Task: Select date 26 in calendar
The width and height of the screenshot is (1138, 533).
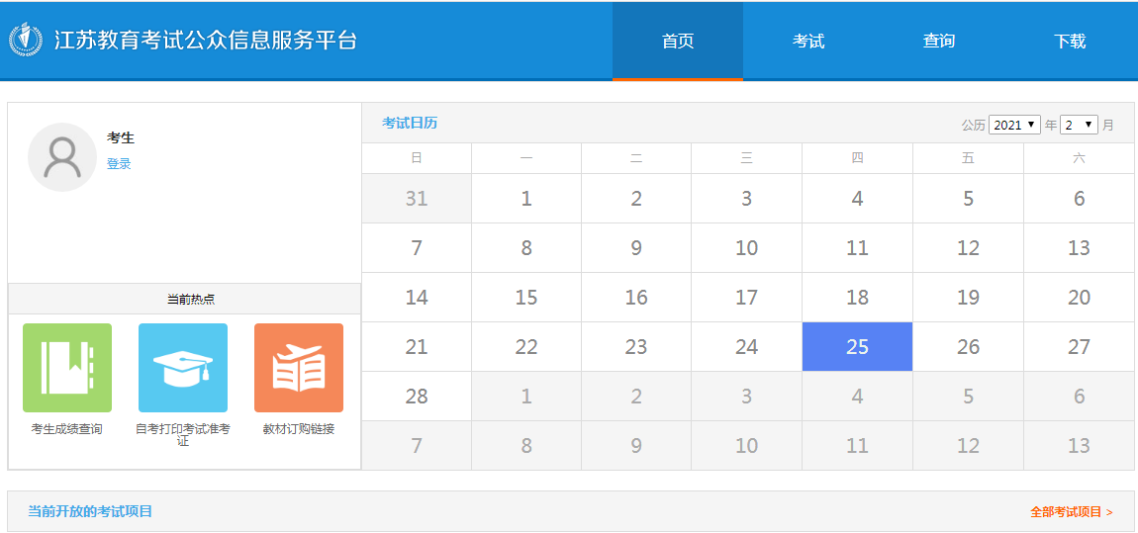Action: (x=968, y=347)
